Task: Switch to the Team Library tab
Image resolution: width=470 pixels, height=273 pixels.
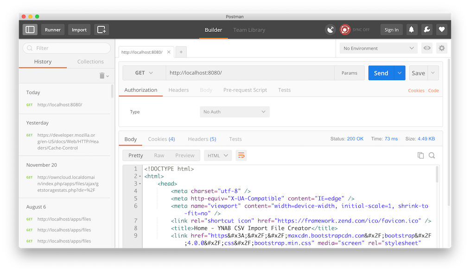Action: [249, 30]
